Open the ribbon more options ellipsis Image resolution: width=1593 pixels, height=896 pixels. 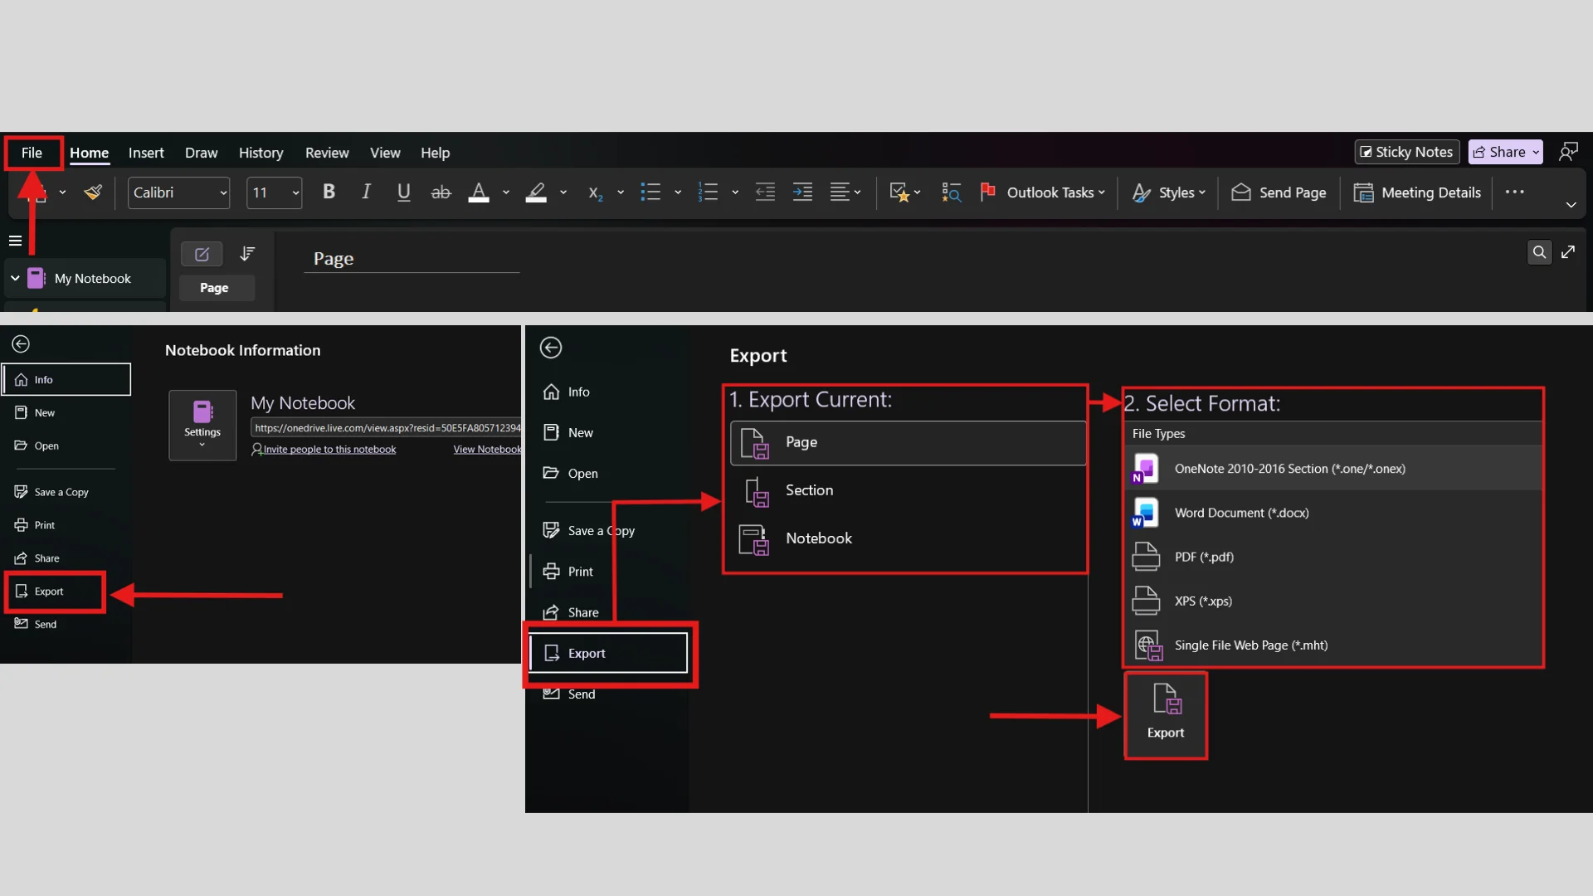click(1514, 192)
